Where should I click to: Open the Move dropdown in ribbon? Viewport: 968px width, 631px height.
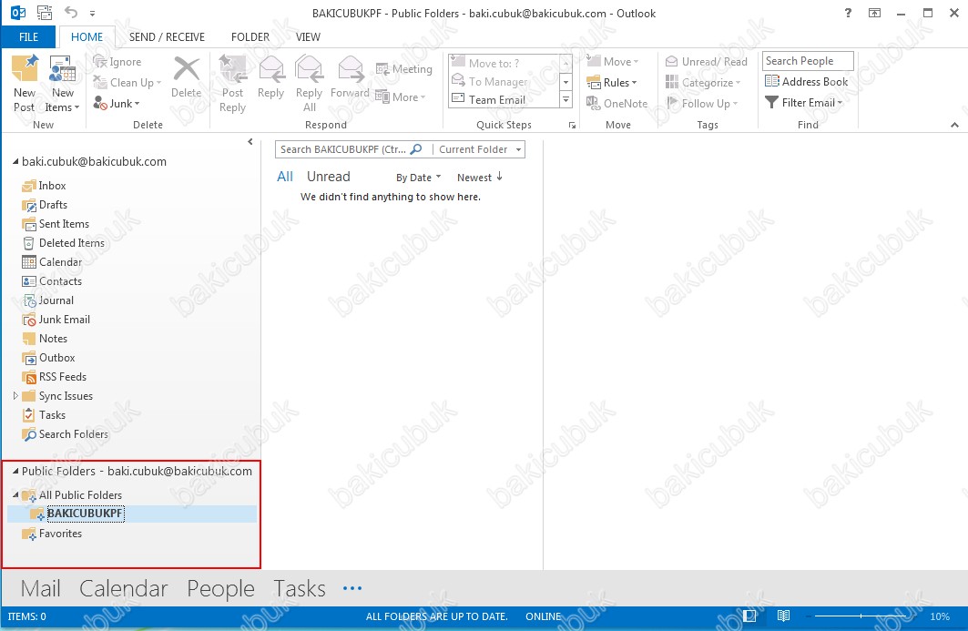point(613,62)
